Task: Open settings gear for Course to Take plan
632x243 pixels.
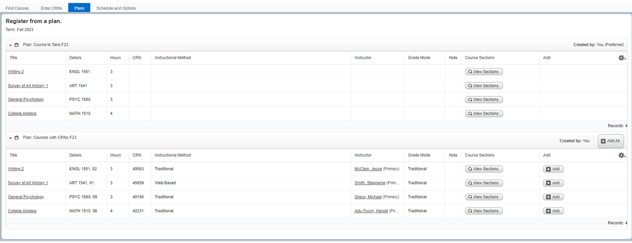Action: click(x=622, y=58)
